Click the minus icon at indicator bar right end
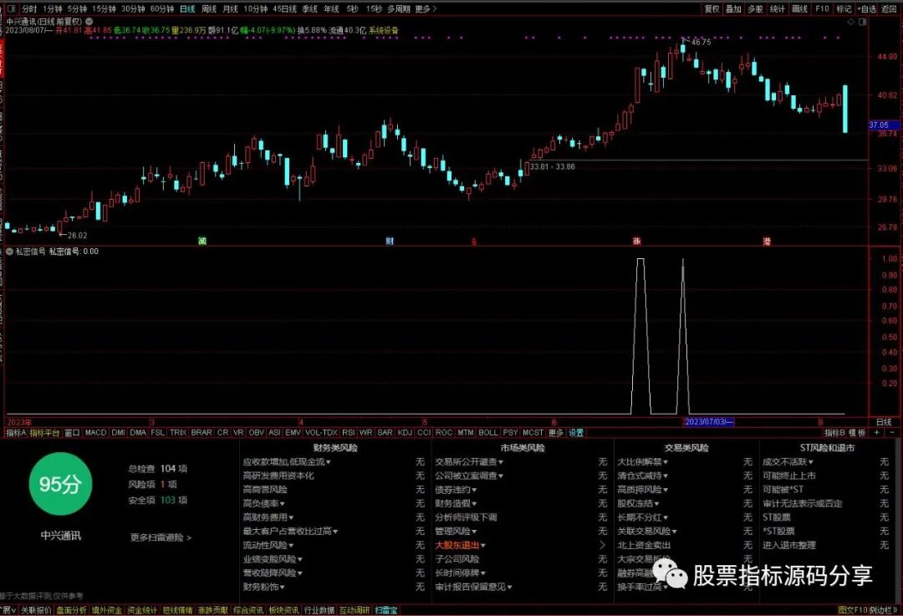Viewport: 903px width, 616px height. pyautogui.click(x=892, y=432)
